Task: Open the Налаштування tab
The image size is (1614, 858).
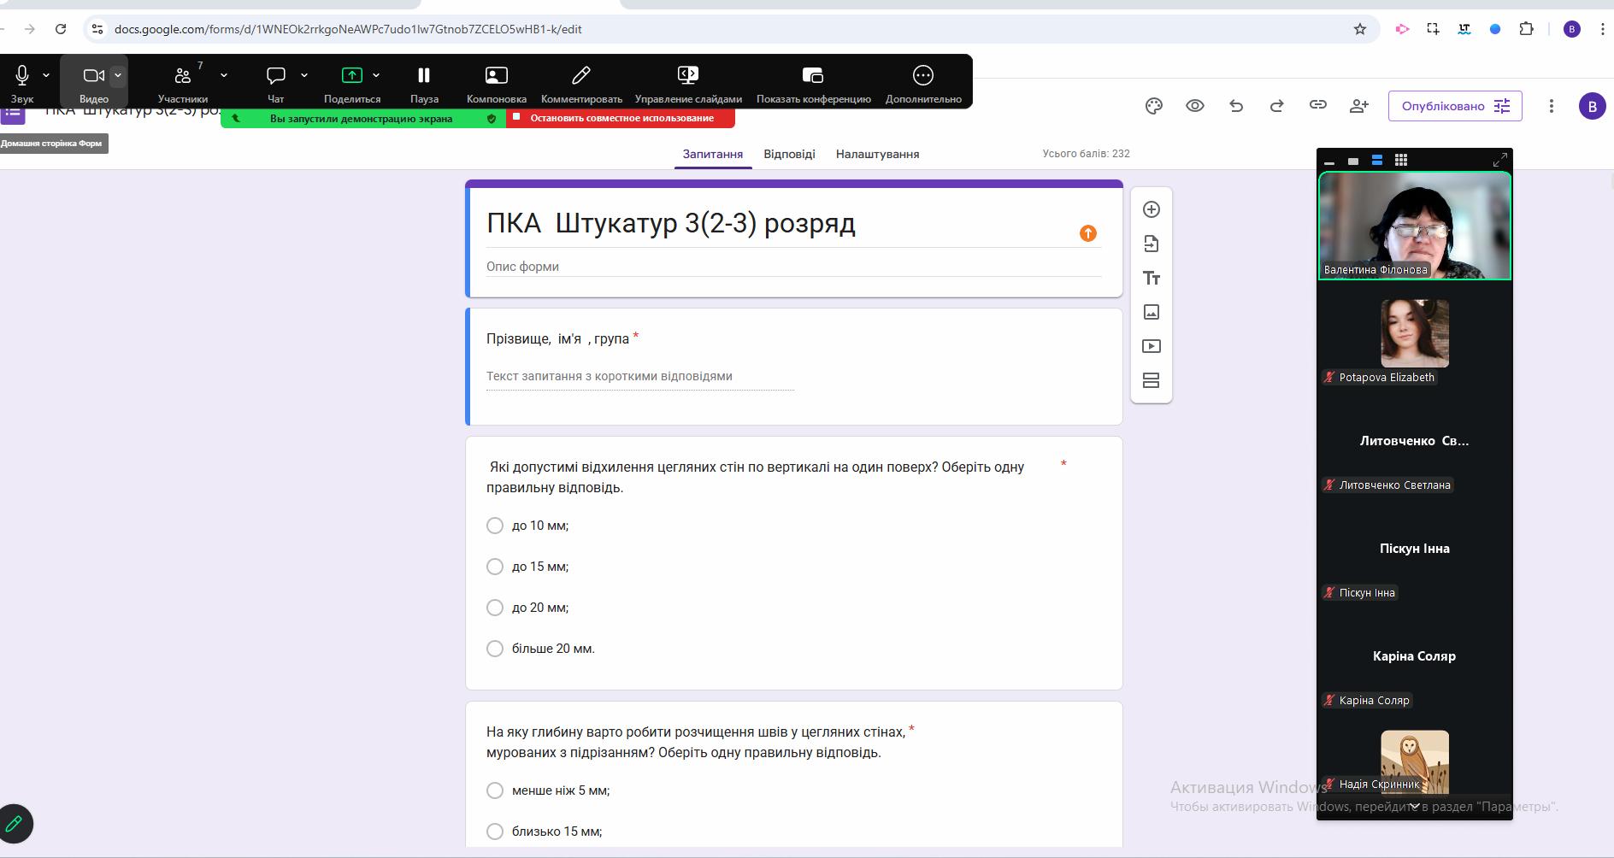Action: pos(877,154)
